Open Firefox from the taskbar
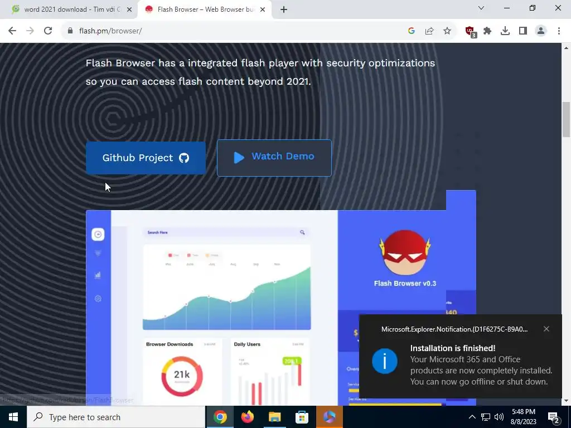The image size is (571, 428). click(248, 417)
